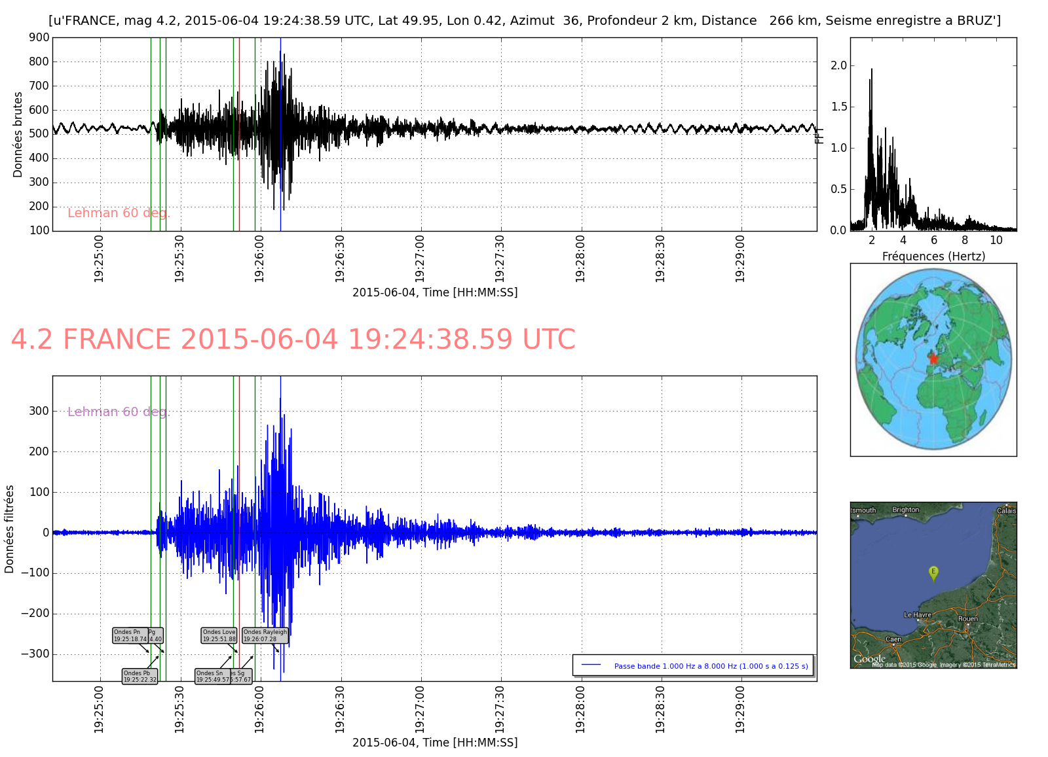Select the Ondes Pn annotation box
The height and width of the screenshot is (757, 1048).
[129, 635]
